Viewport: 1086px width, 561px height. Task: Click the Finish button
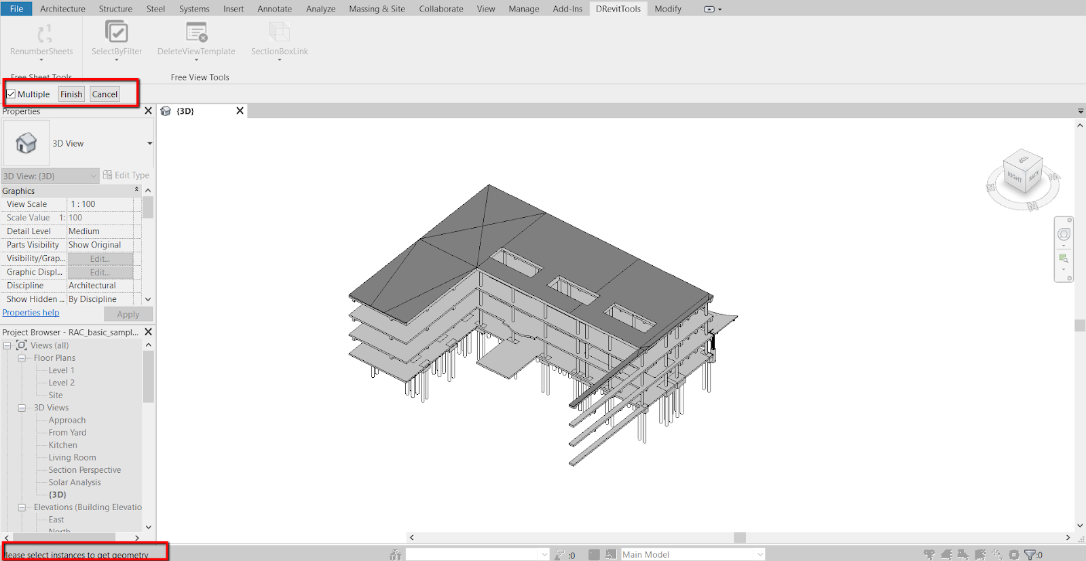click(x=71, y=94)
